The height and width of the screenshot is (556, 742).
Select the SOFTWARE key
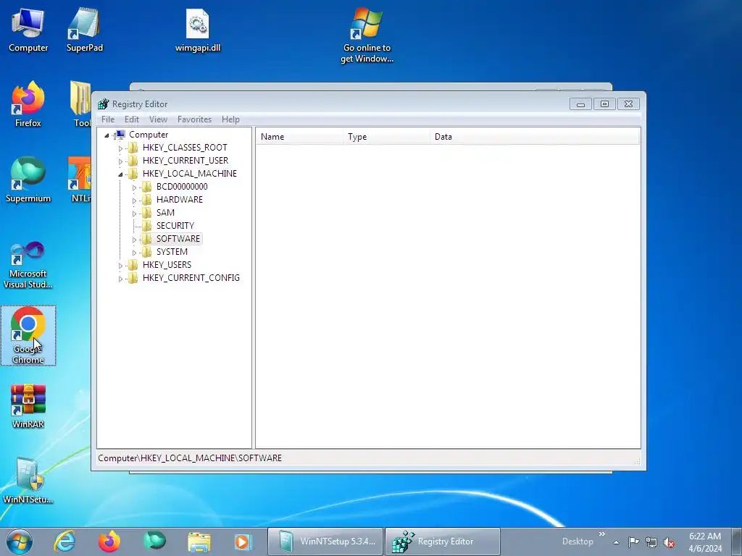tap(178, 238)
